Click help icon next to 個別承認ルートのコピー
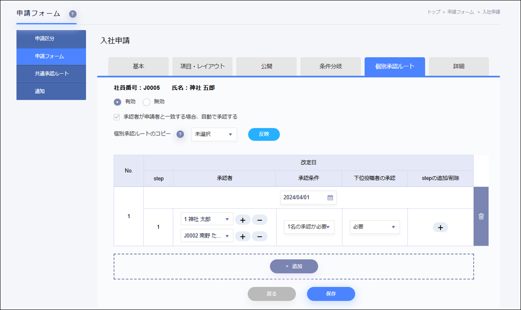Viewport: 521px width, 310px height. point(180,134)
